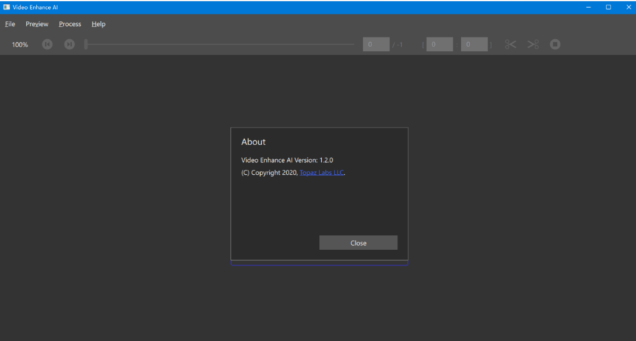Open the Topaz Labs LLC link
The image size is (636, 341).
point(322,173)
